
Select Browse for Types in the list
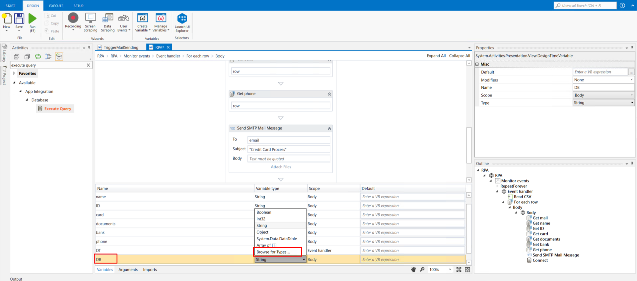coord(273,252)
